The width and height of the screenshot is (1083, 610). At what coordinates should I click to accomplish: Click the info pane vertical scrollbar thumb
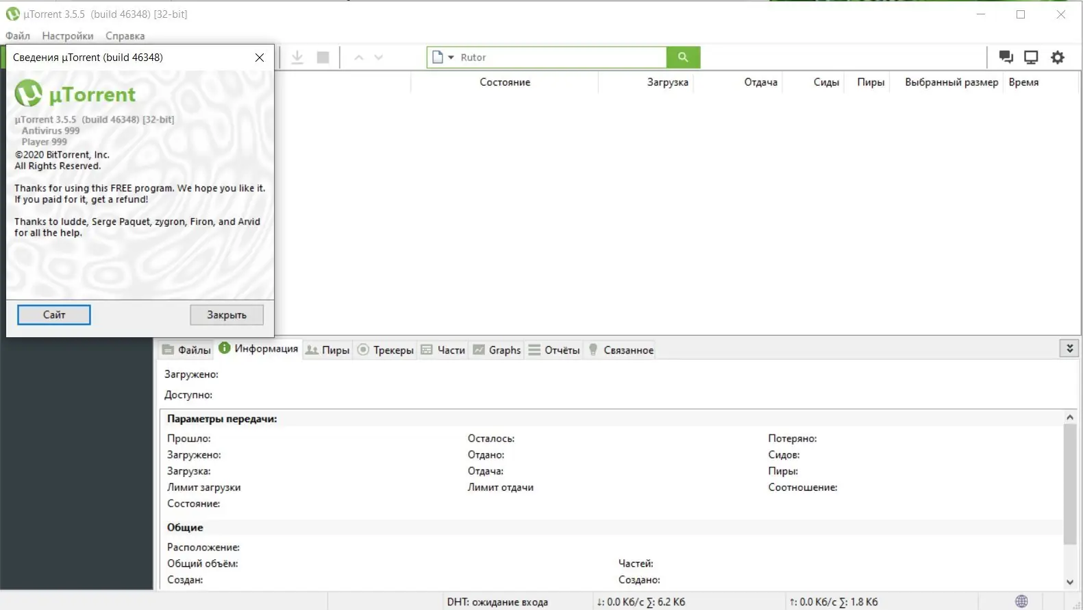pos(1070,485)
